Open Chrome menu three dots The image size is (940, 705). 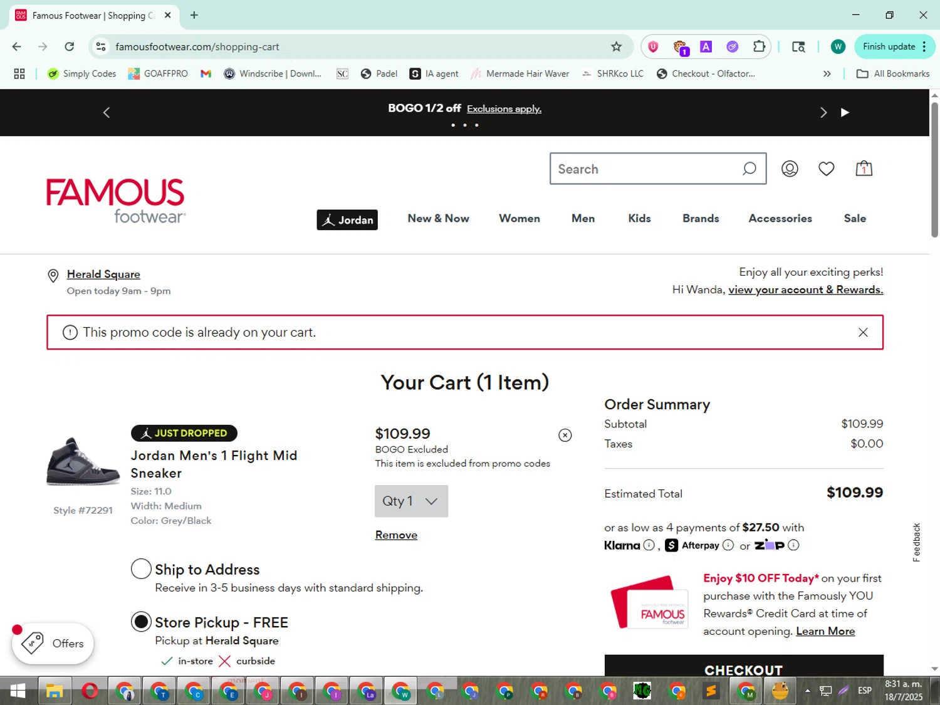pyautogui.click(x=924, y=46)
